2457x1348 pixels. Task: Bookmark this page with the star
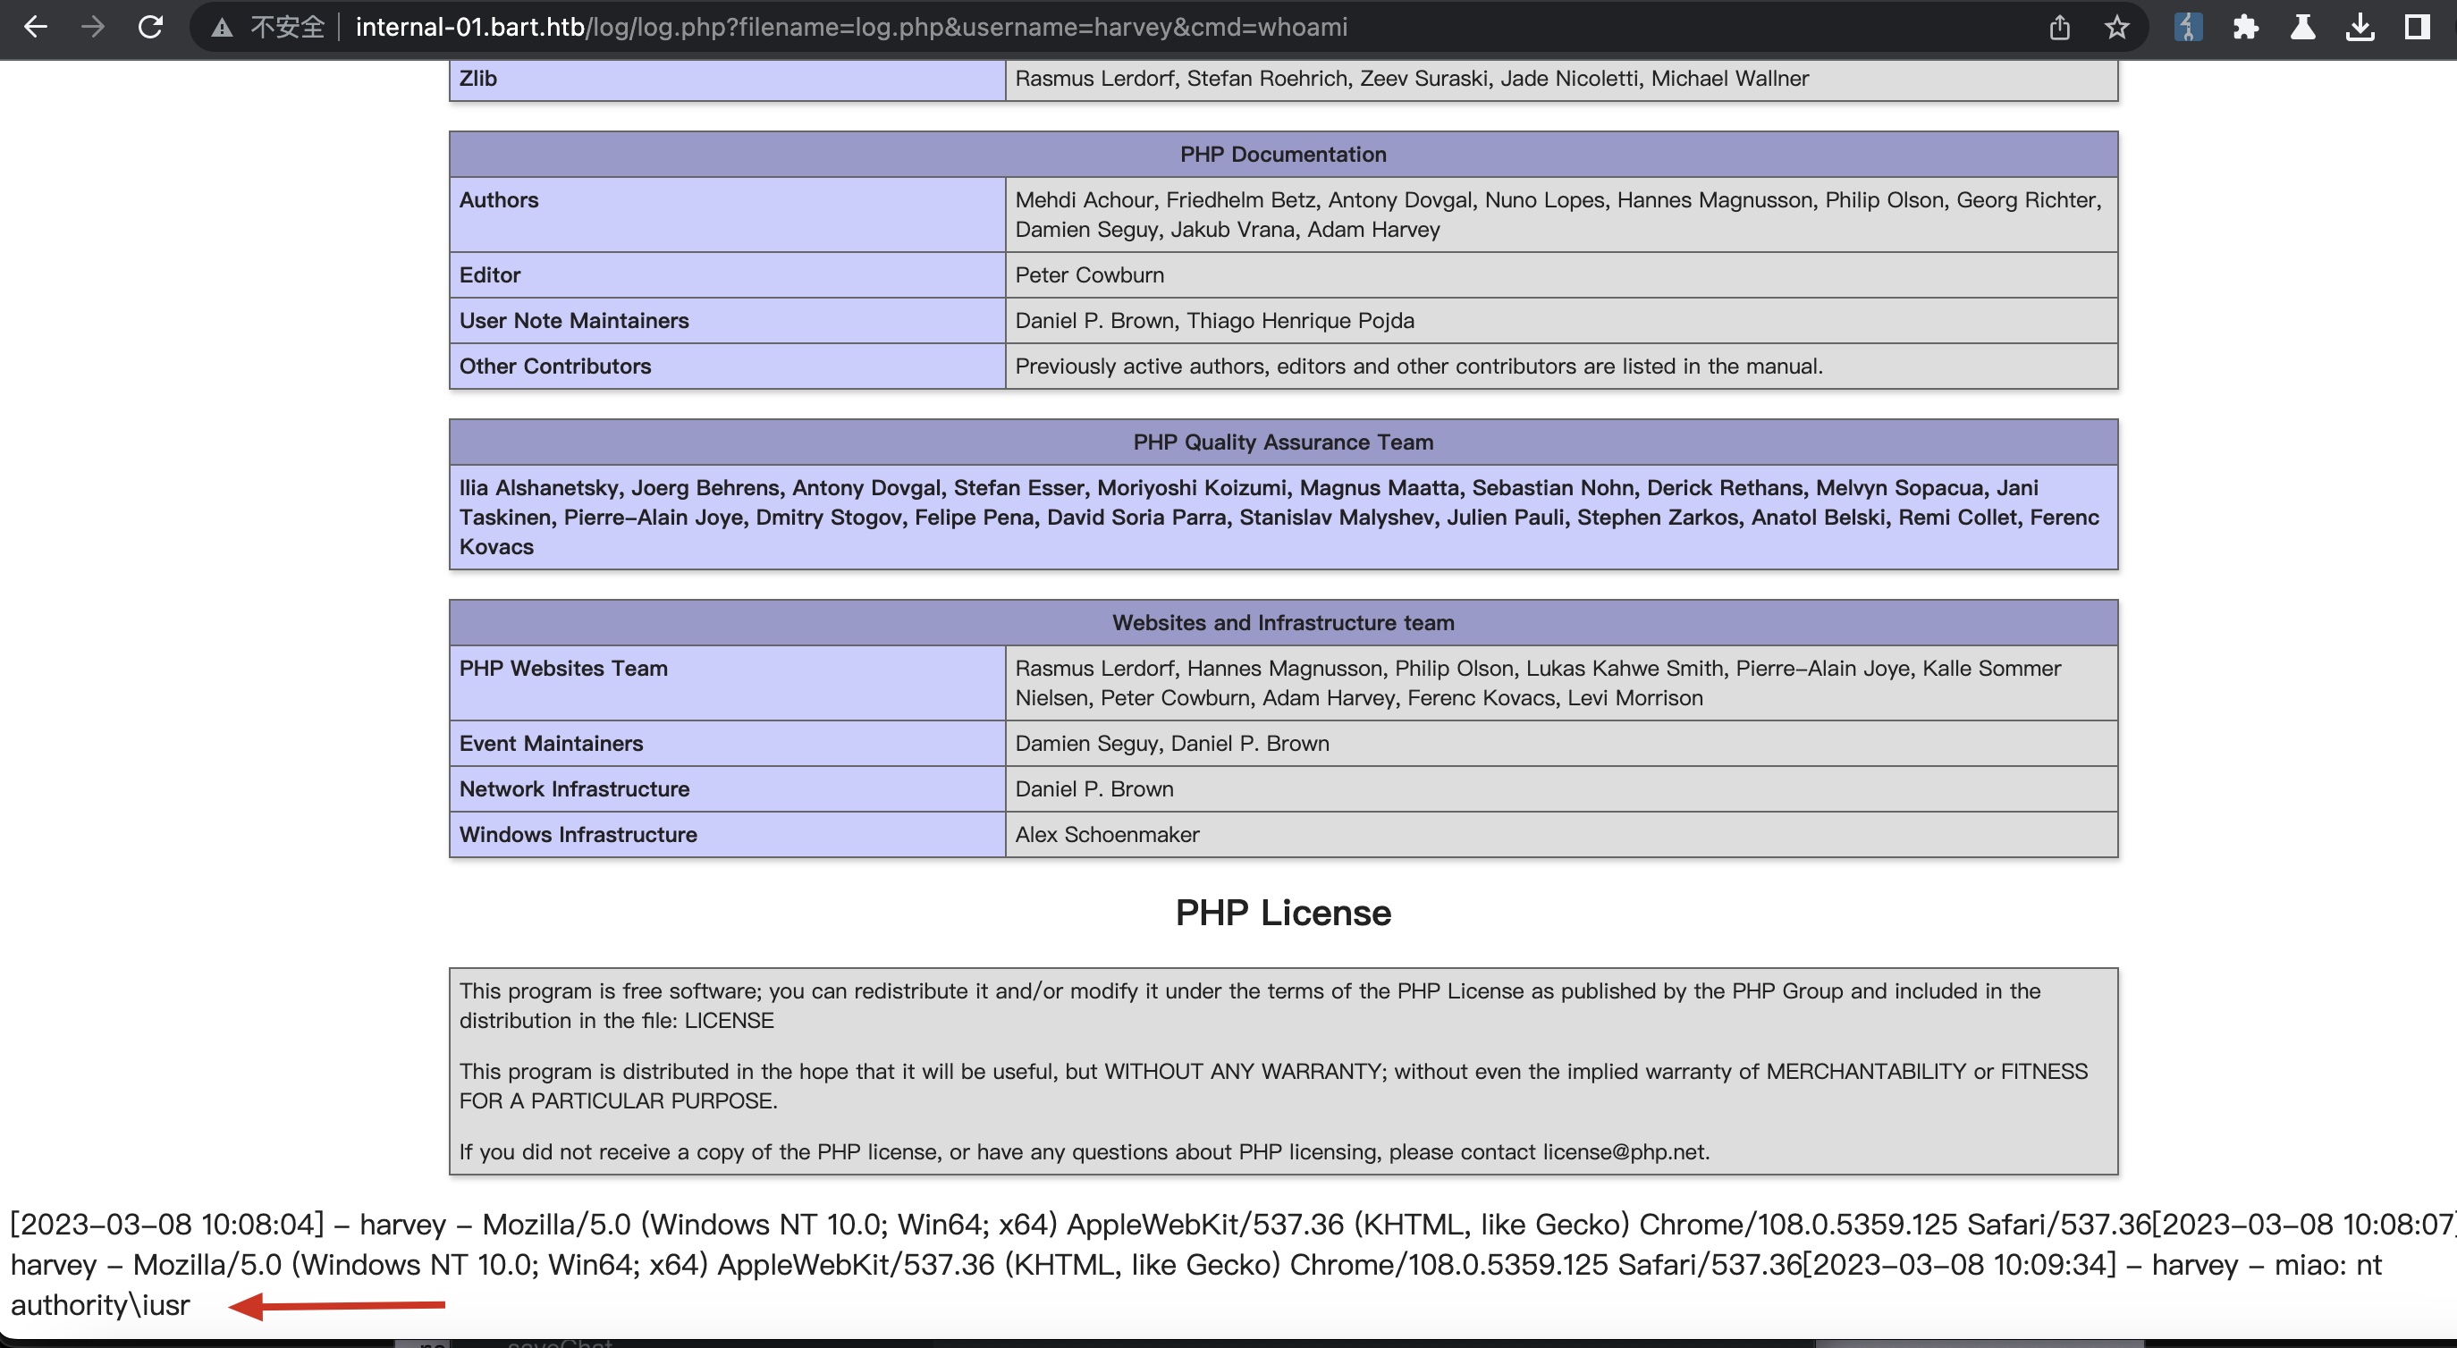pos(2116,27)
